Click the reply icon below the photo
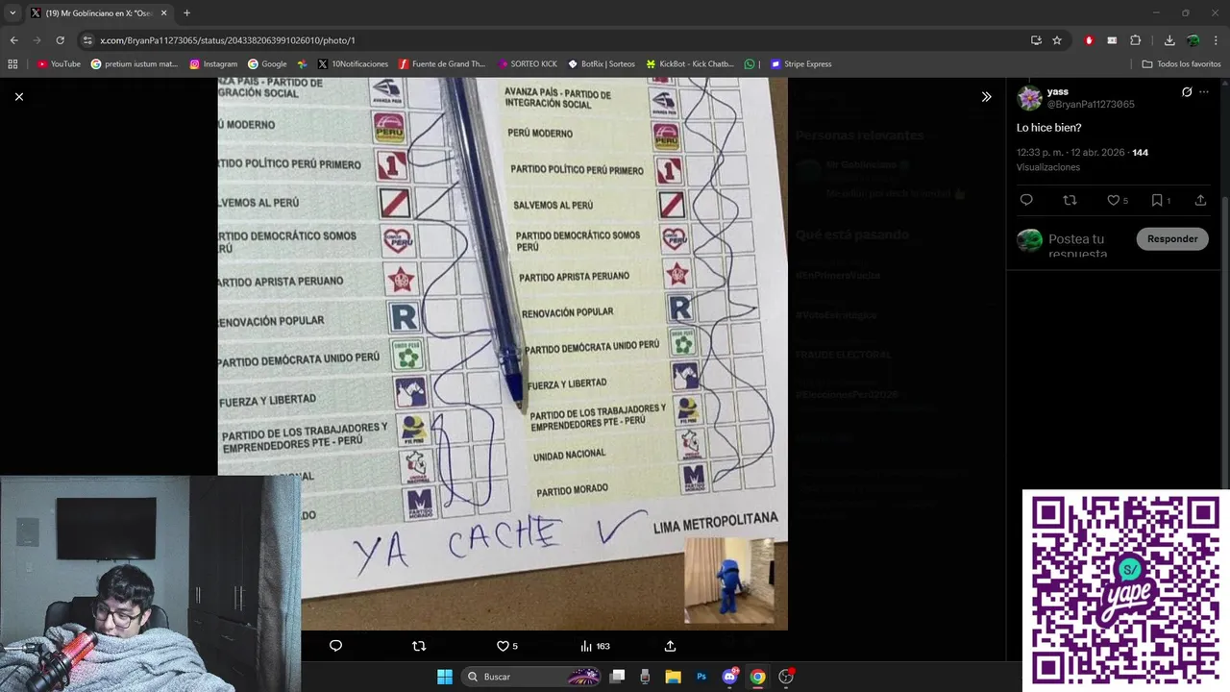Screen dimensions: 1230x692 click(x=335, y=646)
